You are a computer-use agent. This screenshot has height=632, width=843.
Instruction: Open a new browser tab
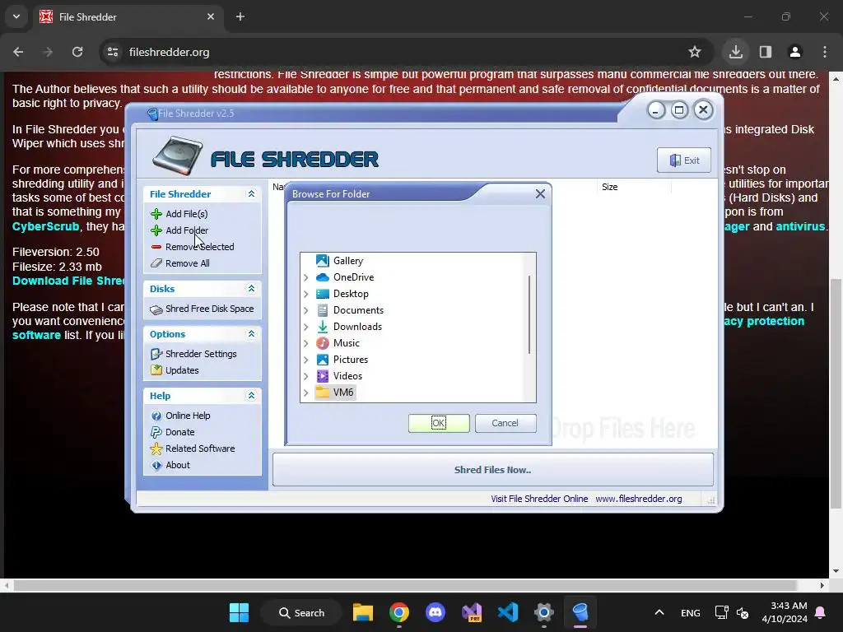(240, 16)
